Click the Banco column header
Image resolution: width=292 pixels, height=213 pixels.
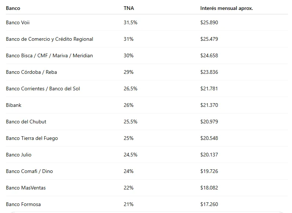tap(13, 8)
